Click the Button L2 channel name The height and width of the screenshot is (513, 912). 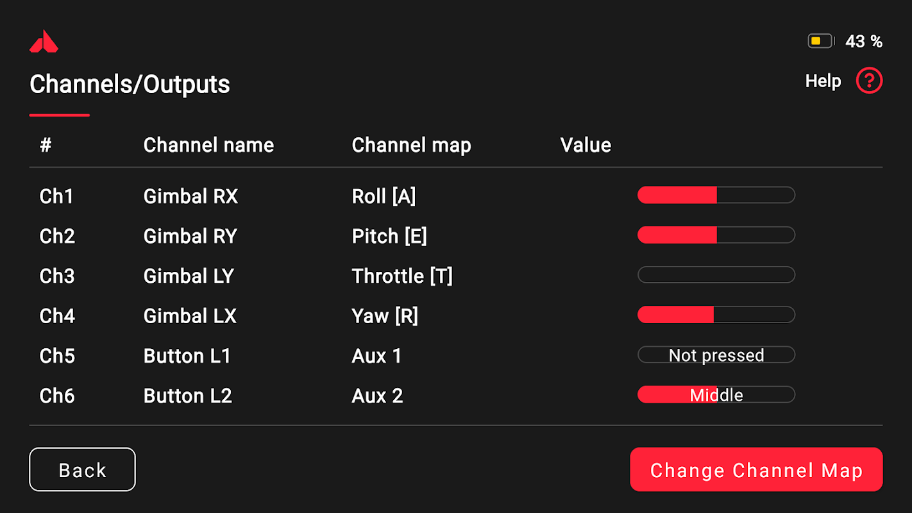[x=187, y=396]
